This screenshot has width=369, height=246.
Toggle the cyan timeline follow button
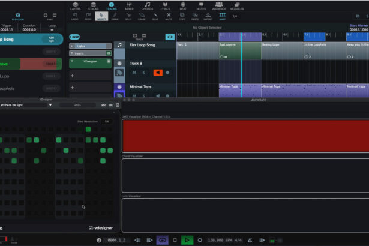(x=170, y=37)
